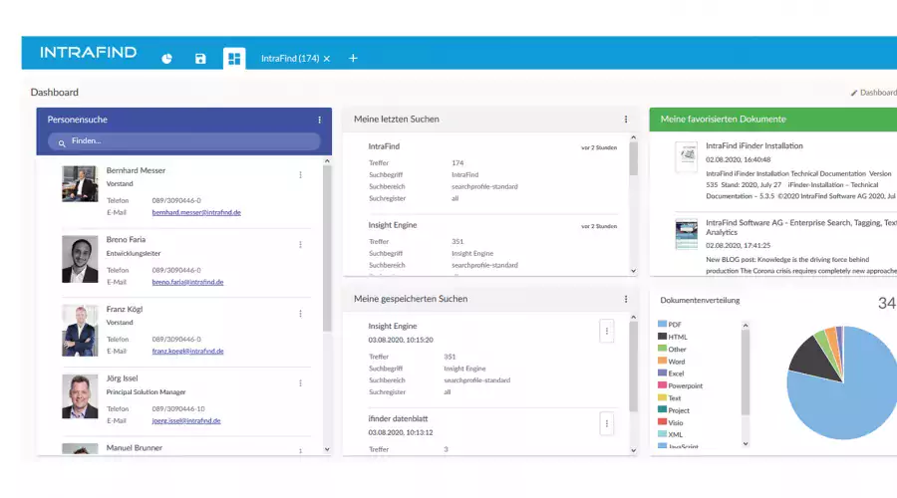This screenshot has height=498, width=897.
Task: Open options menu for Franz Kögl
Action: pyautogui.click(x=300, y=314)
